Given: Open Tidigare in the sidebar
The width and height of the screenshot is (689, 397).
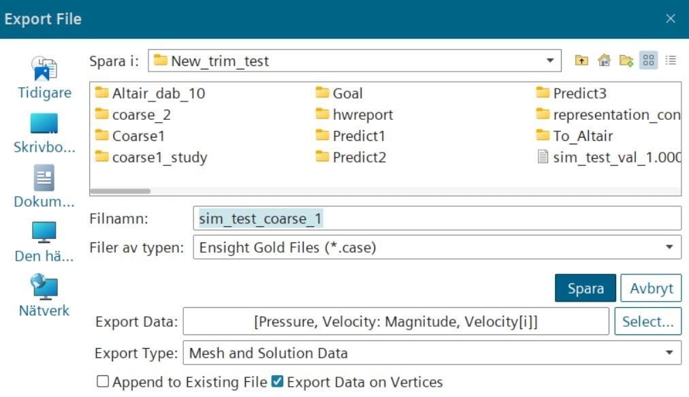Looking at the screenshot, I should point(44,77).
